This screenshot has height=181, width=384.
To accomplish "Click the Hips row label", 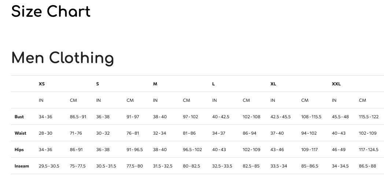I will point(19,150).
